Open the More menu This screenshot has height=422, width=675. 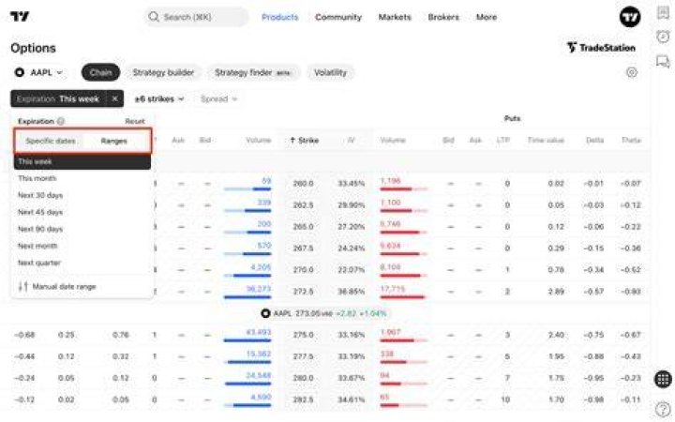click(x=487, y=17)
